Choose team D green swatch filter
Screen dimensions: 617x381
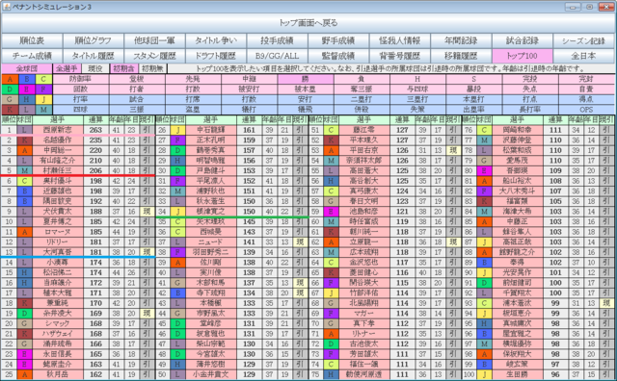pyautogui.click(x=10, y=89)
